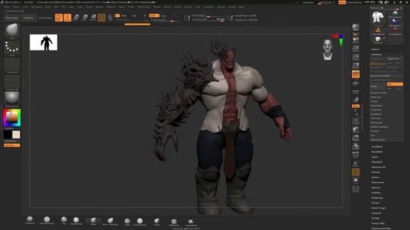Select the DamStandard brush
Viewport: 410px width, 230px height.
[x=47, y=220]
